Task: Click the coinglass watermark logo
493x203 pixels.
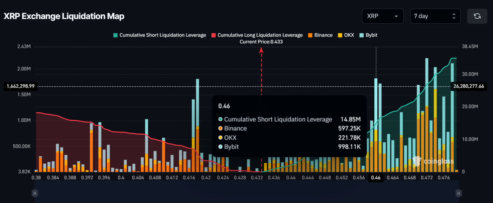Action: 433,161
